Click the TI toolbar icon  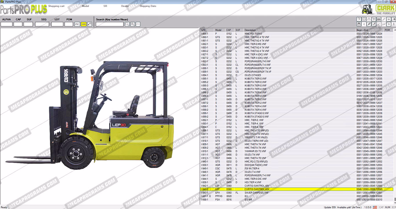tap(389, 24)
